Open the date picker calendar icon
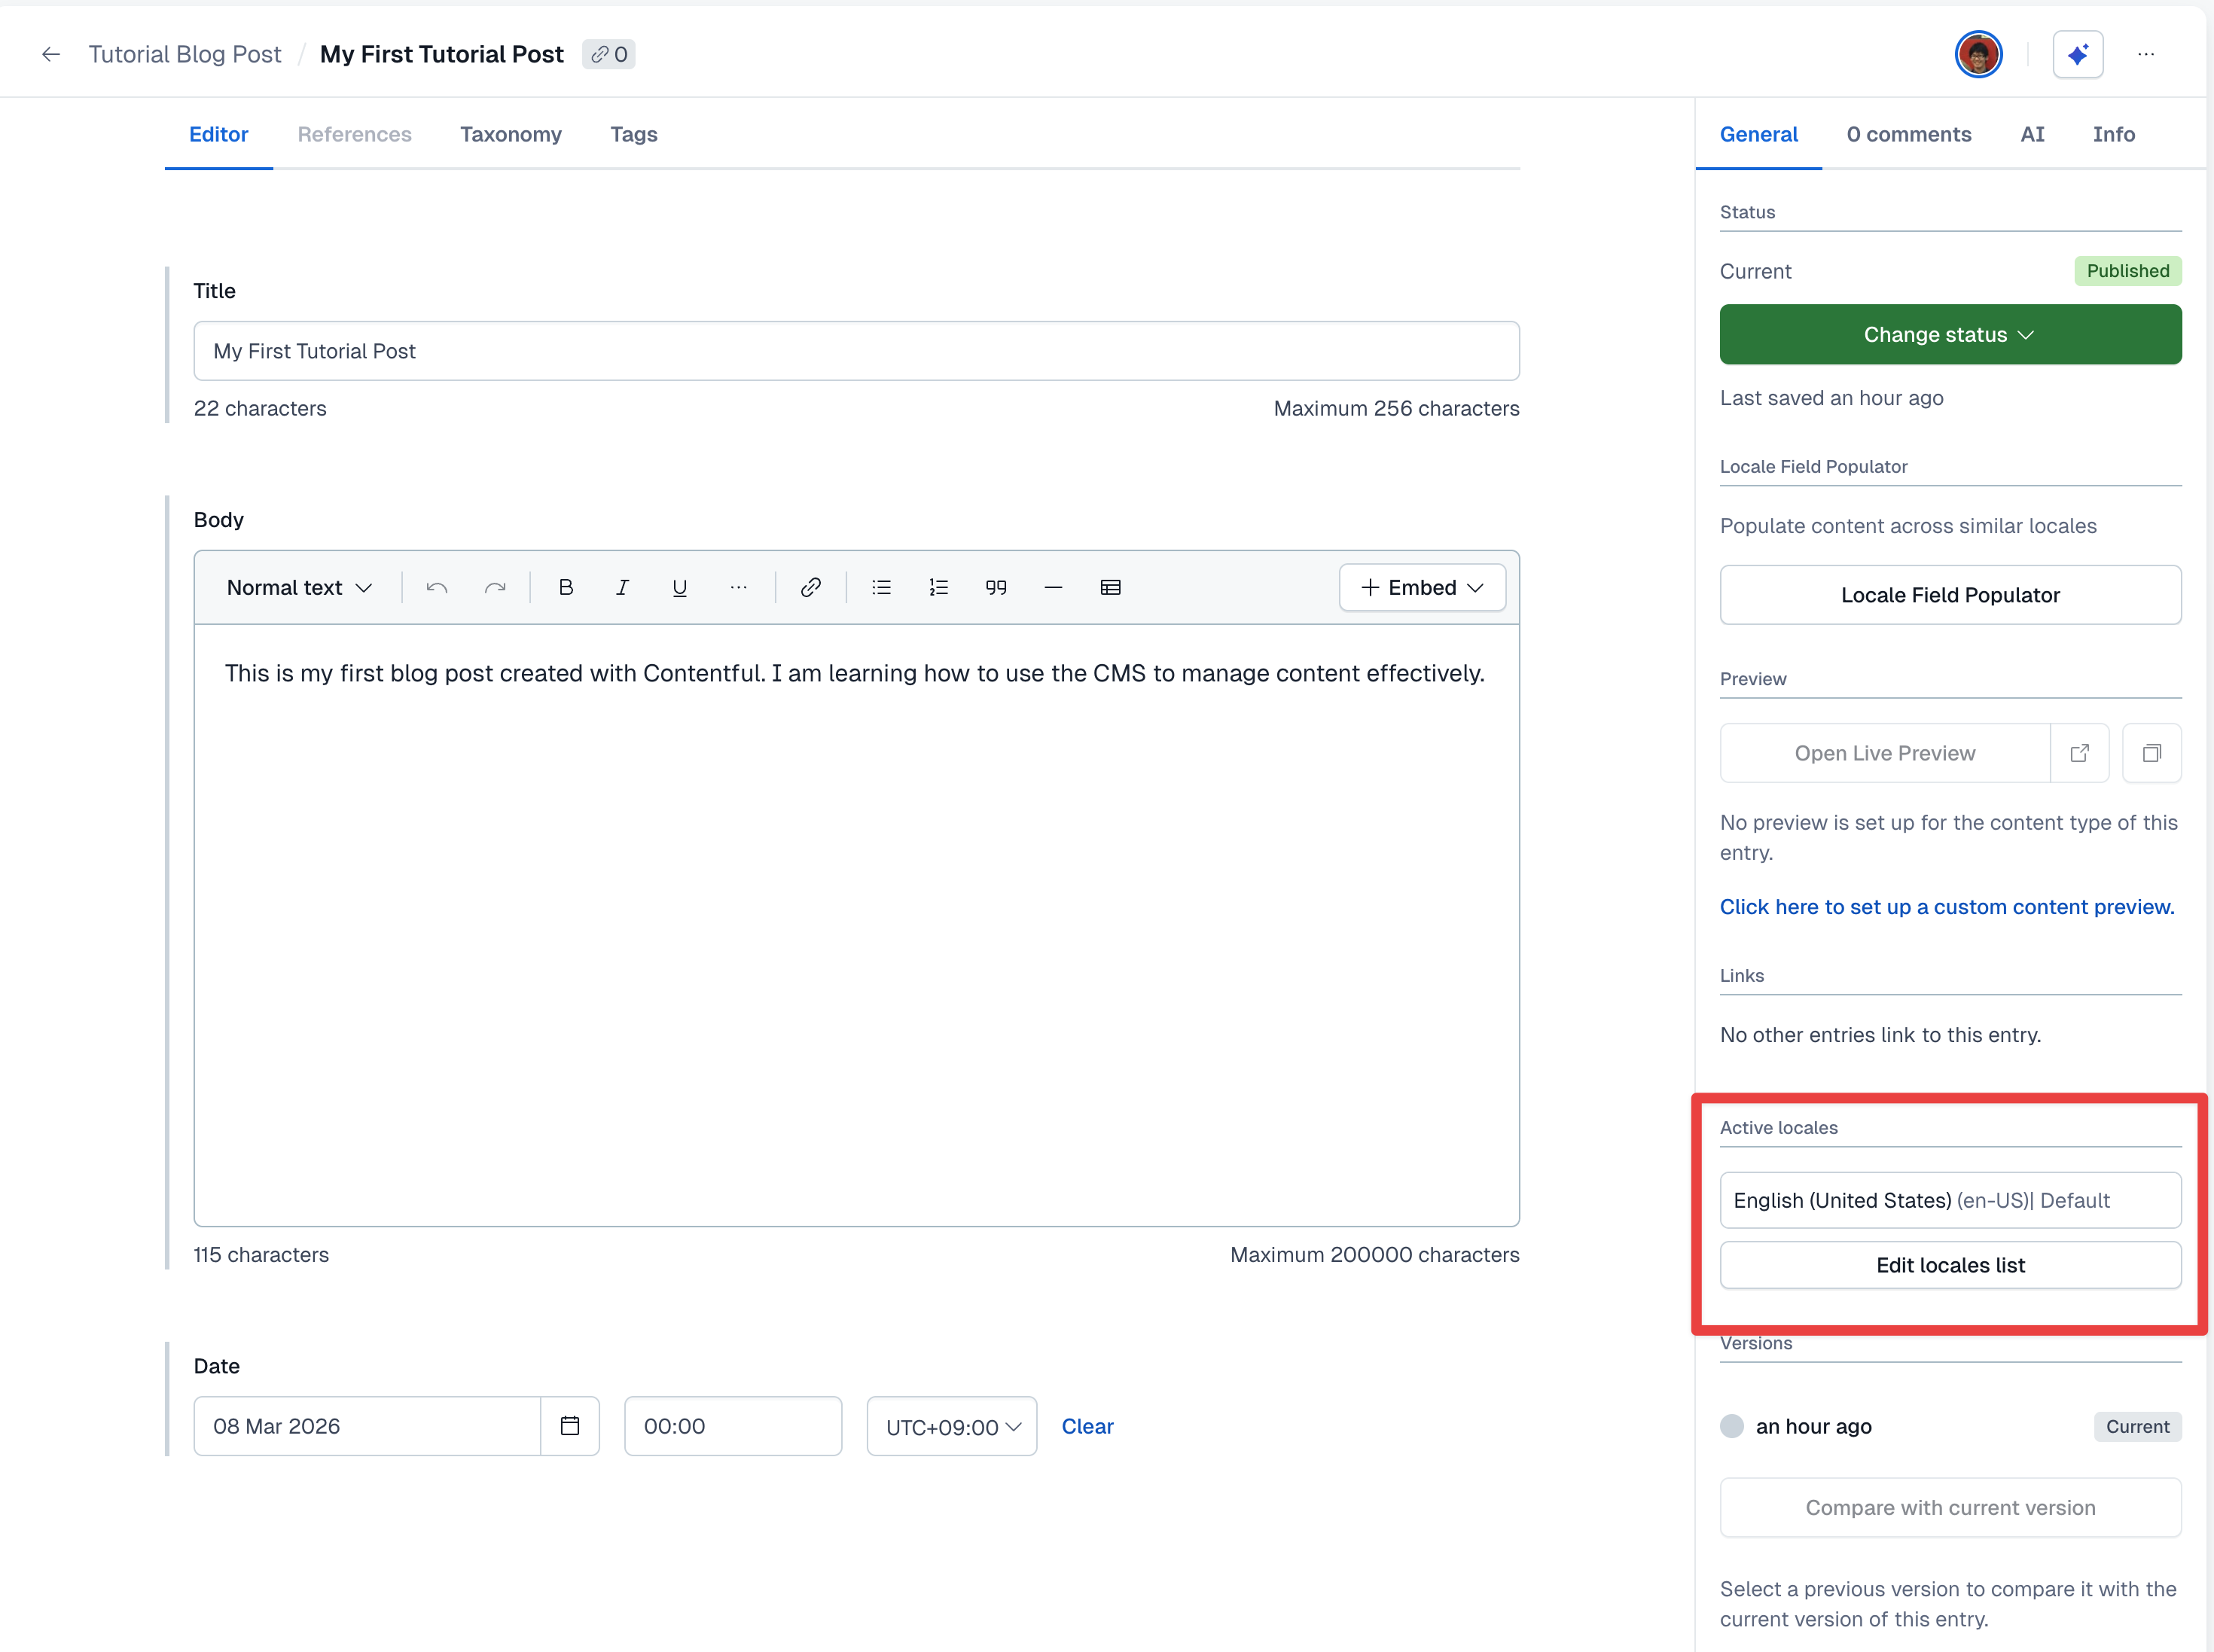The width and height of the screenshot is (2214, 1652). pos(570,1425)
